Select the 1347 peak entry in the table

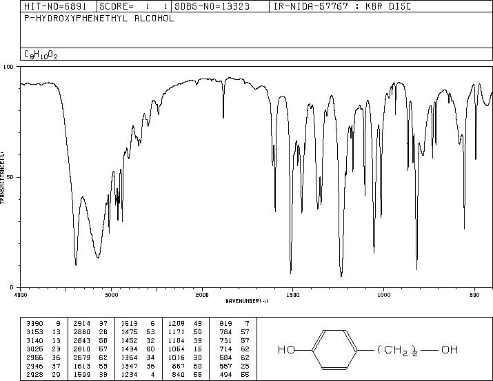138,367
